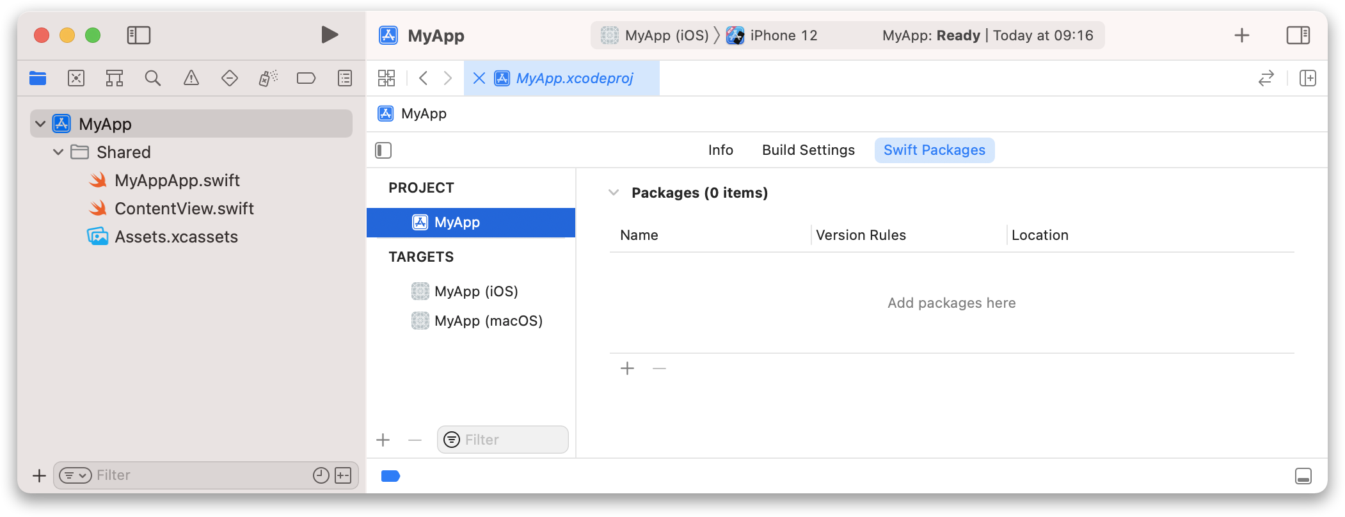Add an editor on the right
The width and height of the screenshot is (1345, 517).
point(1308,78)
